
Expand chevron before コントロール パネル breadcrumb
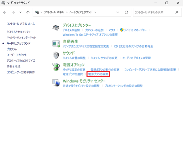(41, 12)
